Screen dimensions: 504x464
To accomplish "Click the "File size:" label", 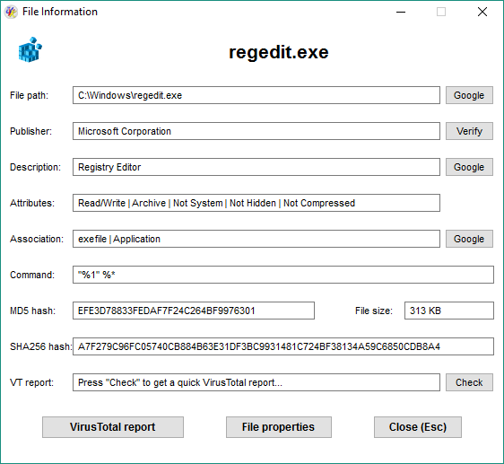I will (374, 311).
